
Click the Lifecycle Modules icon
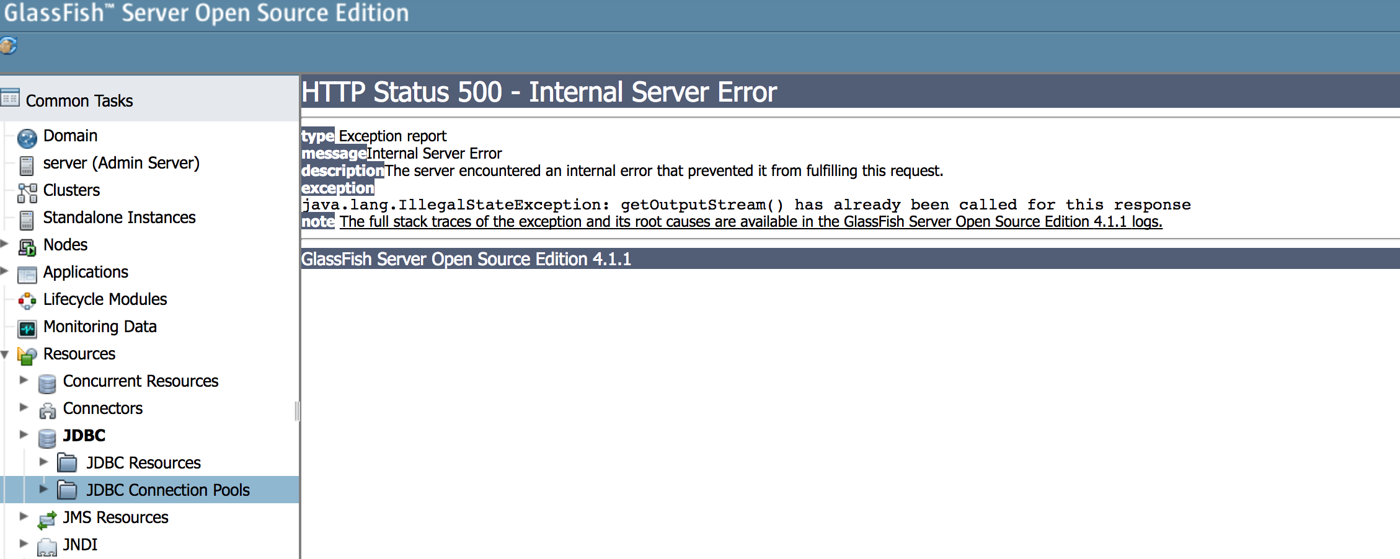[x=27, y=301]
